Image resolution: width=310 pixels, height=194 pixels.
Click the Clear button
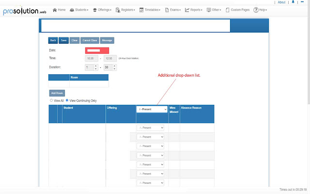(75, 40)
